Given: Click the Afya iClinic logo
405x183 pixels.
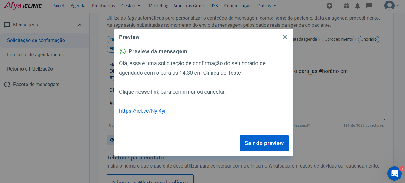Looking at the screenshot, I should click(x=23, y=5).
